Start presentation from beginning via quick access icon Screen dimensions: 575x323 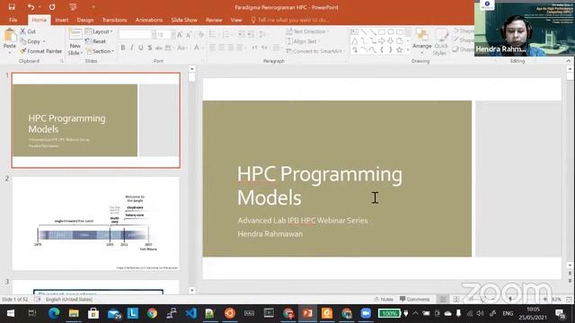73,7
